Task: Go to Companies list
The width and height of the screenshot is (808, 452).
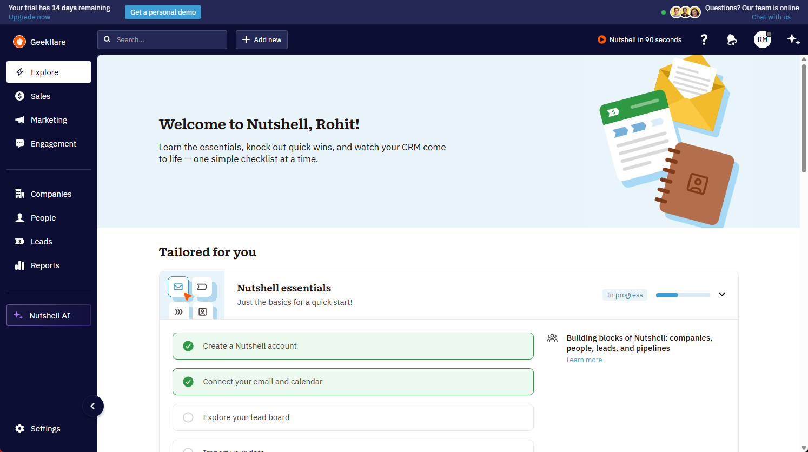Action: 49,194
